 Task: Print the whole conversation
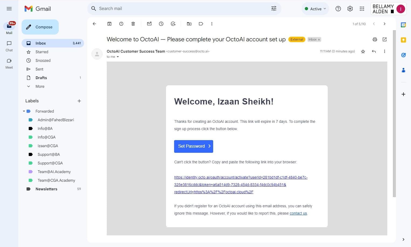[375, 39]
